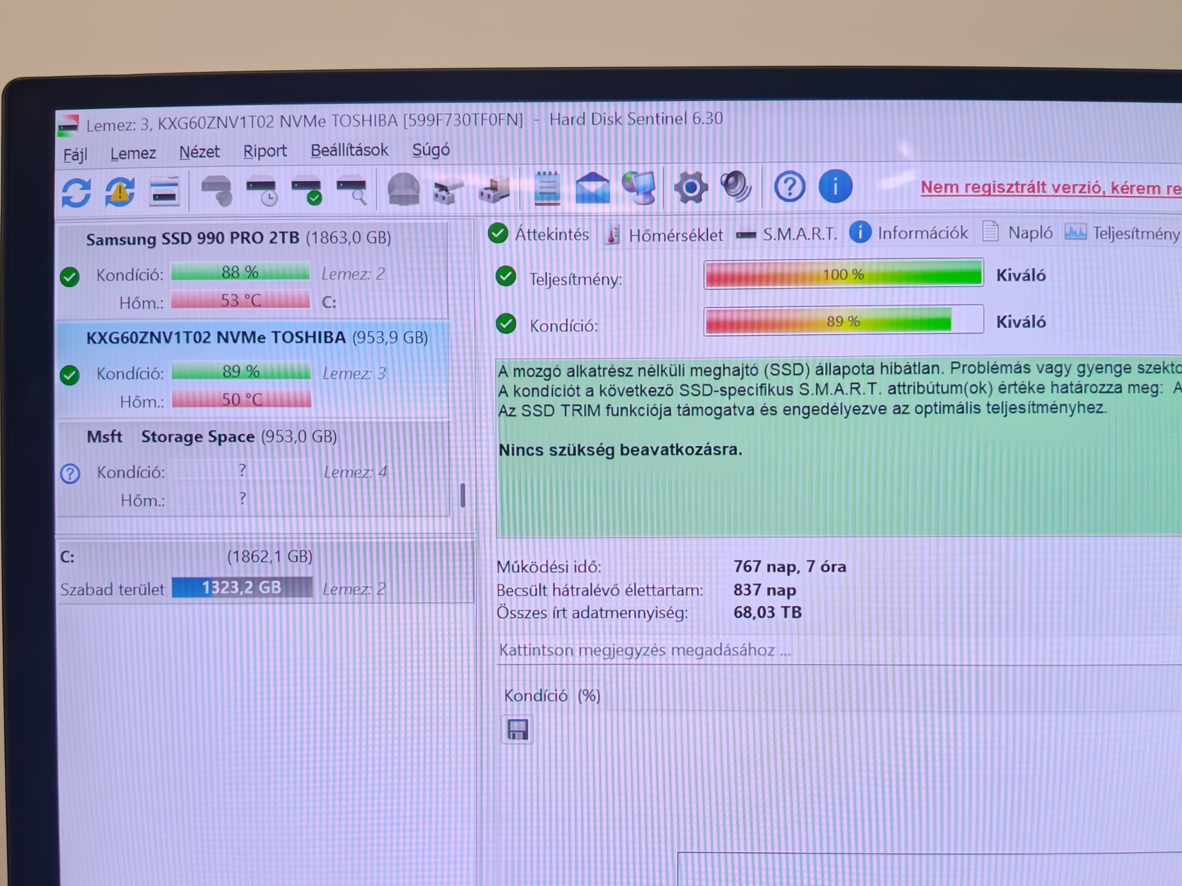Click the blue info circle icon
The width and height of the screenshot is (1182, 886).
coord(835,187)
